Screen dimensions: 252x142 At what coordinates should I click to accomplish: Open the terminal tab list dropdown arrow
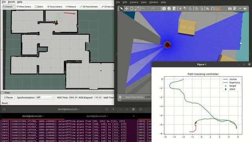pos(133,116)
